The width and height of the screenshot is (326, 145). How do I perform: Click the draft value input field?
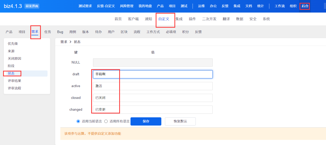[153, 74]
